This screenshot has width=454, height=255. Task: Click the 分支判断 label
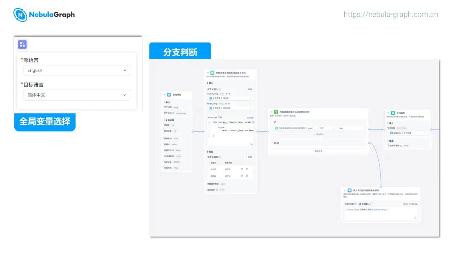tap(180, 52)
